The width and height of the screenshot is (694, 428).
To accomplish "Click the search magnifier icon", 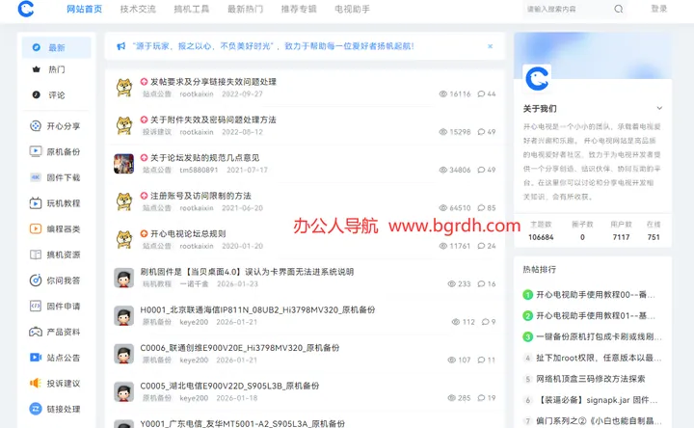I will (618, 9).
